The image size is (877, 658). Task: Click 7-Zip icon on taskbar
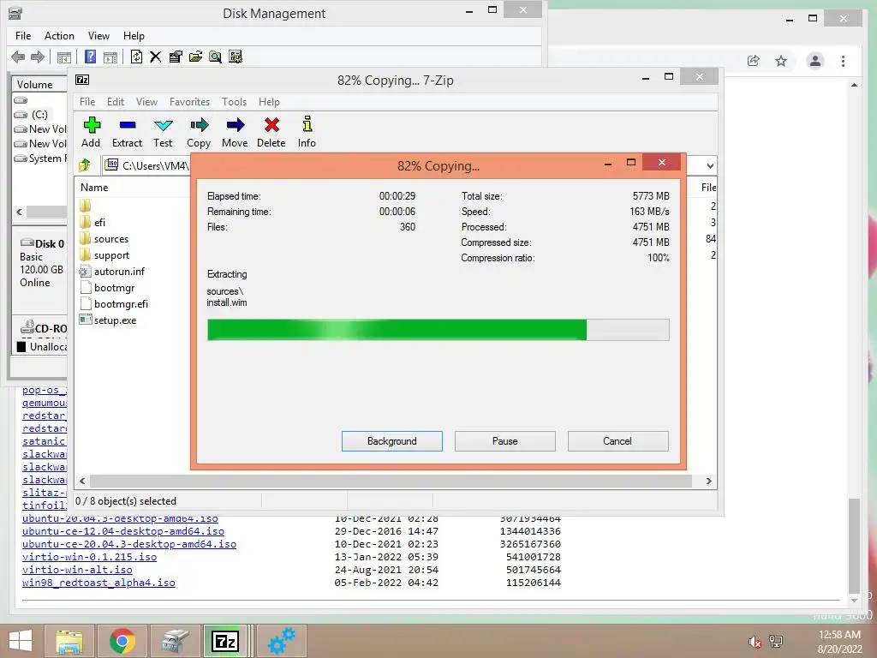click(x=225, y=641)
